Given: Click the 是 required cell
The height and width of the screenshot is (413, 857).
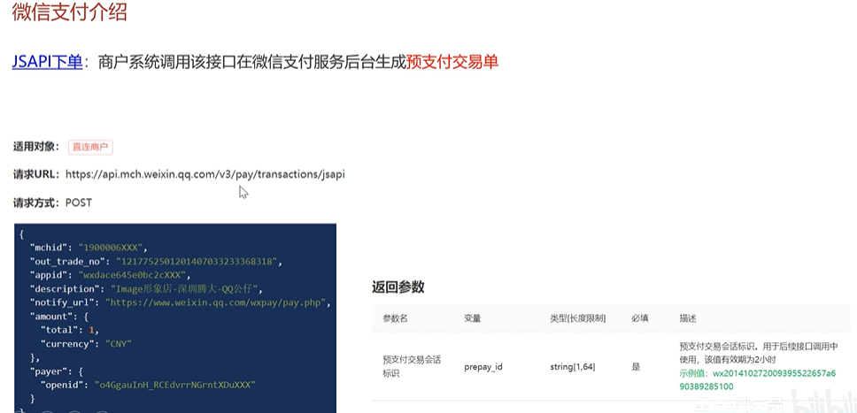Looking at the screenshot, I should (636, 367).
